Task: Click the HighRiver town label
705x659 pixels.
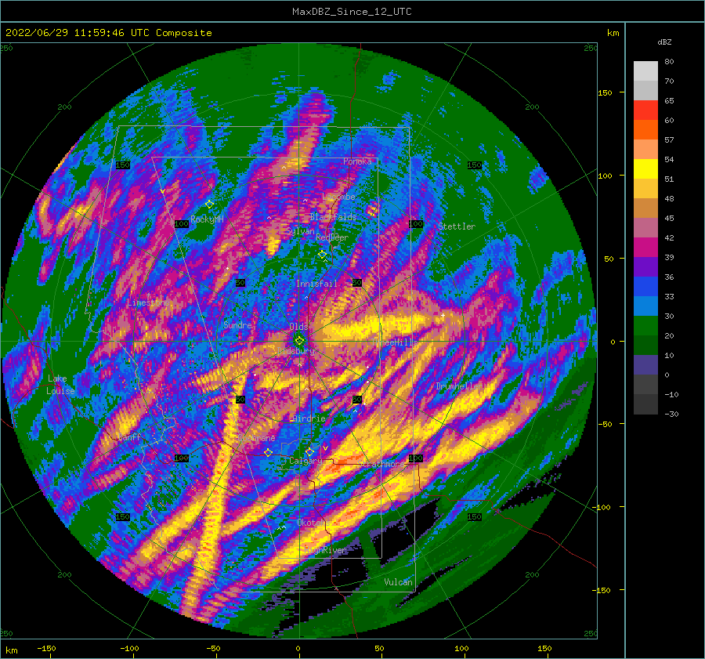Action: tap(325, 550)
